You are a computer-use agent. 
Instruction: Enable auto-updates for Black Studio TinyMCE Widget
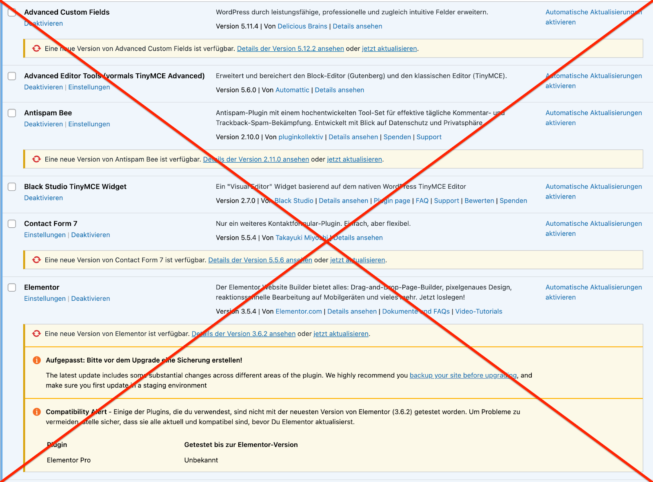(593, 191)
